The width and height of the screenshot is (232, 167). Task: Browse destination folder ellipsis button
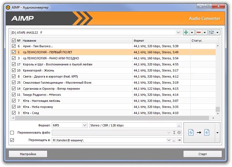174,140
